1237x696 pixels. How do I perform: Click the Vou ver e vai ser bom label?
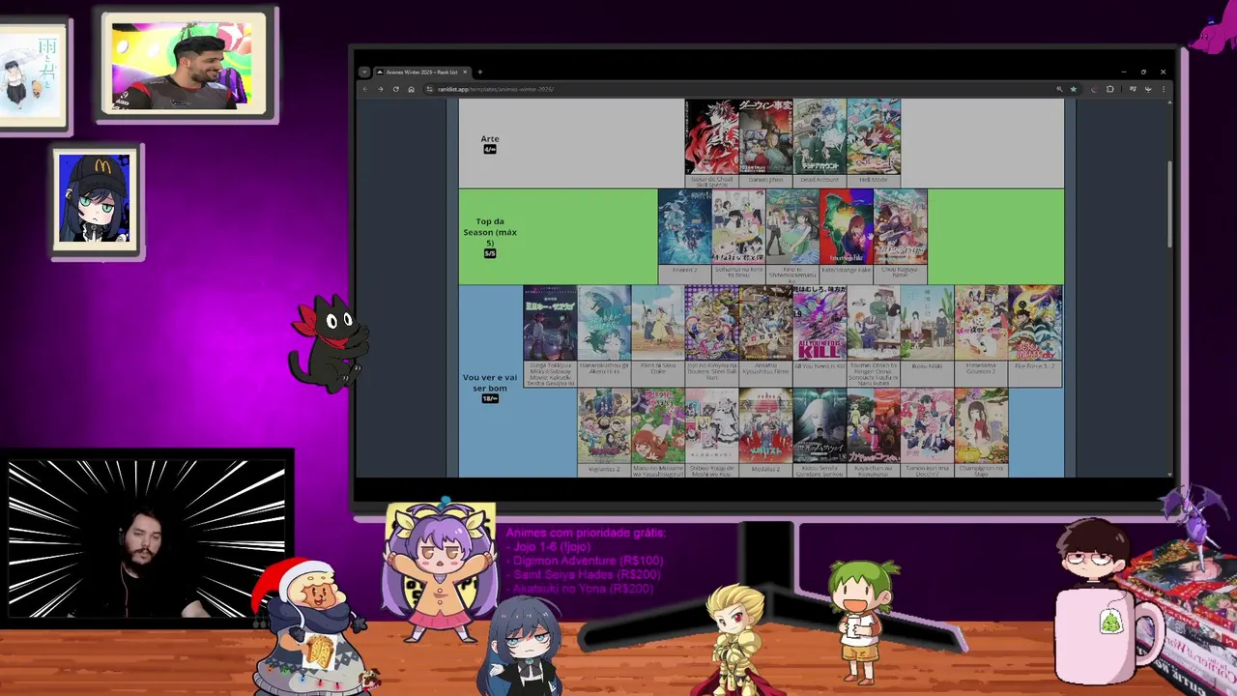tap(490, 383)
